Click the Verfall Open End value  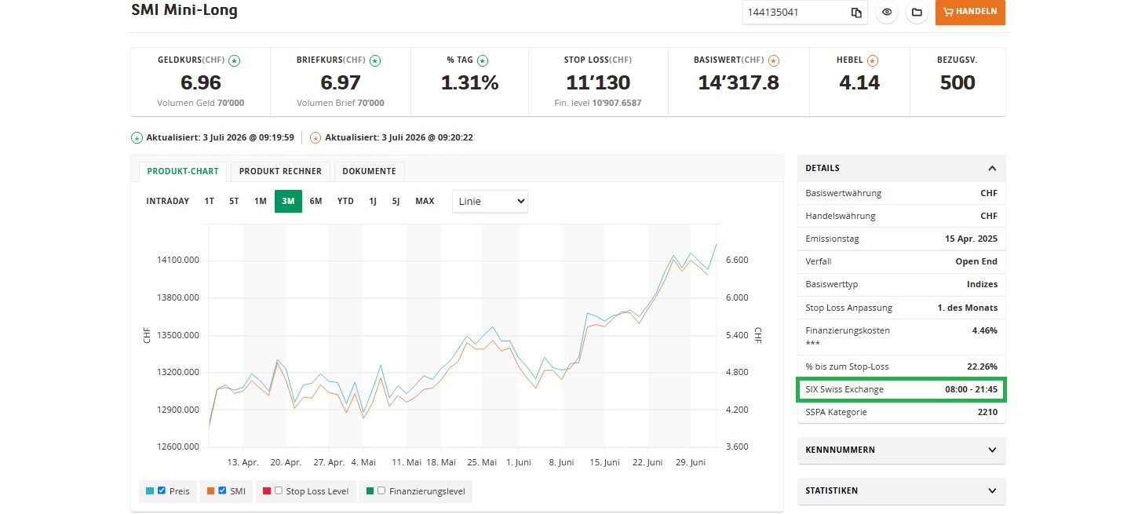[977, 261]
